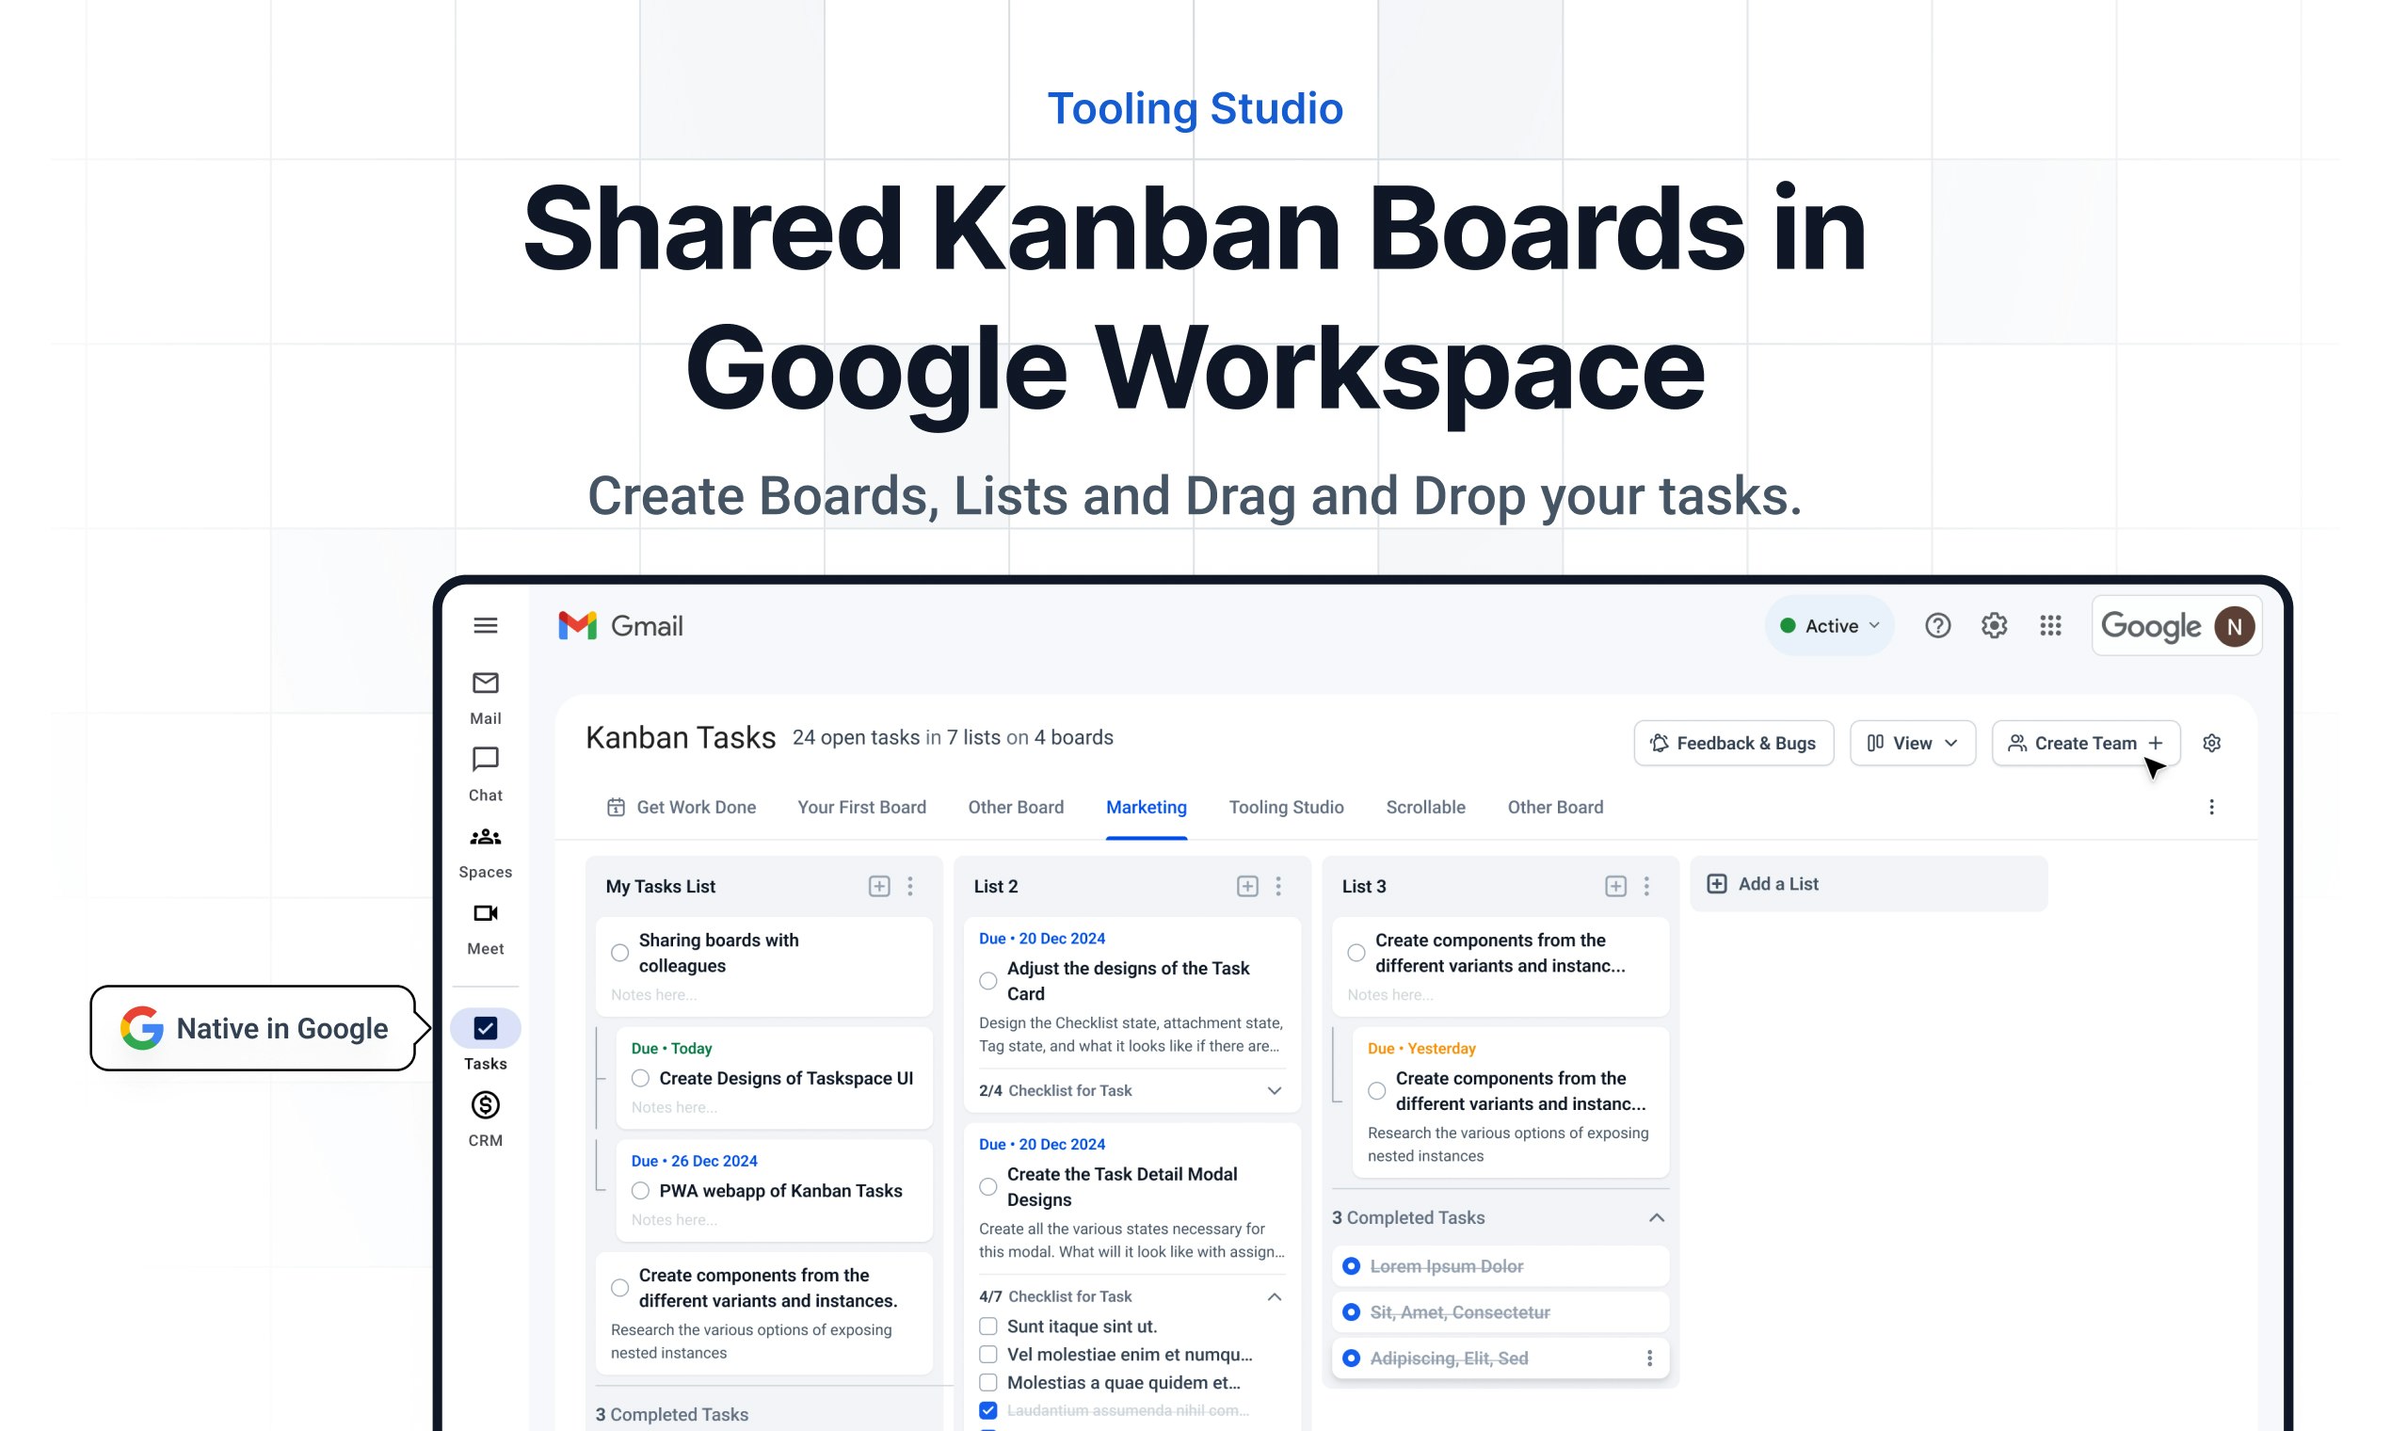2391x1431 pixels.
Task: Open Kanban settings gear beside Create Team
Action: pyautogui.click(x=2210, y=744)
